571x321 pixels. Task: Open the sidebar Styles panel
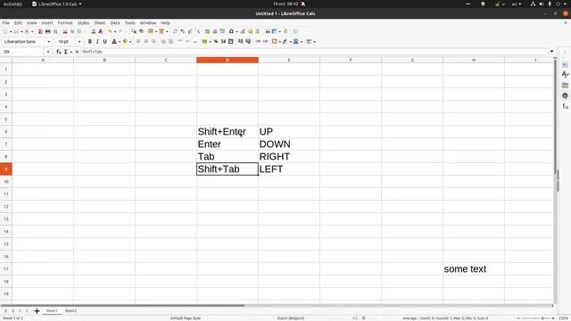[565, 75]
